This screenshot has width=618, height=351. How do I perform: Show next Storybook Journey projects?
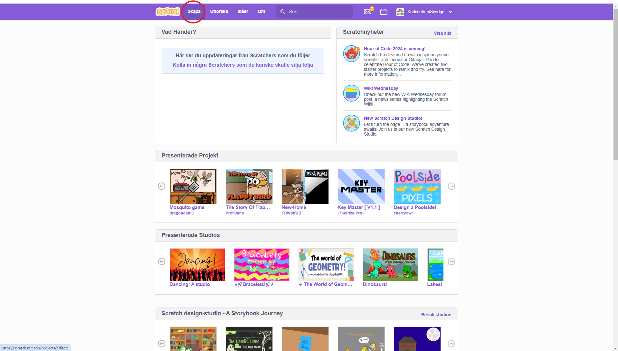(x=452, y=344)
